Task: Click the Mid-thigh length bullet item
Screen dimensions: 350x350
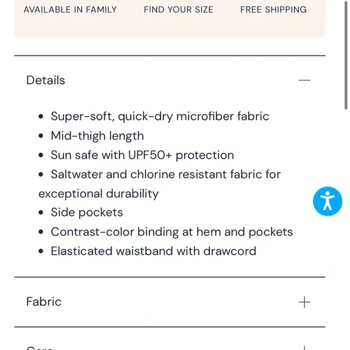Action: tap(97, 136)
